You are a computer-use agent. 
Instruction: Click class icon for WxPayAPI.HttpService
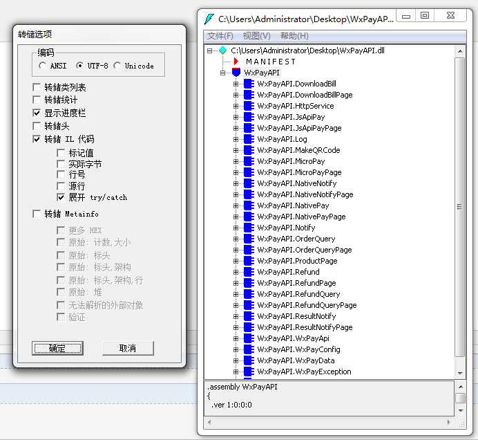(249, 106)
